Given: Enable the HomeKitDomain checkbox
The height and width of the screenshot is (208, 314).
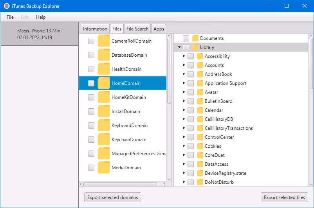Looking at the screenshot, I should 91,97.
